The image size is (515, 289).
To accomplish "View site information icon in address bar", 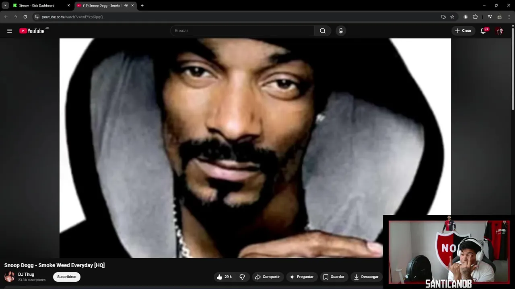I will click(x=37, y=17).
